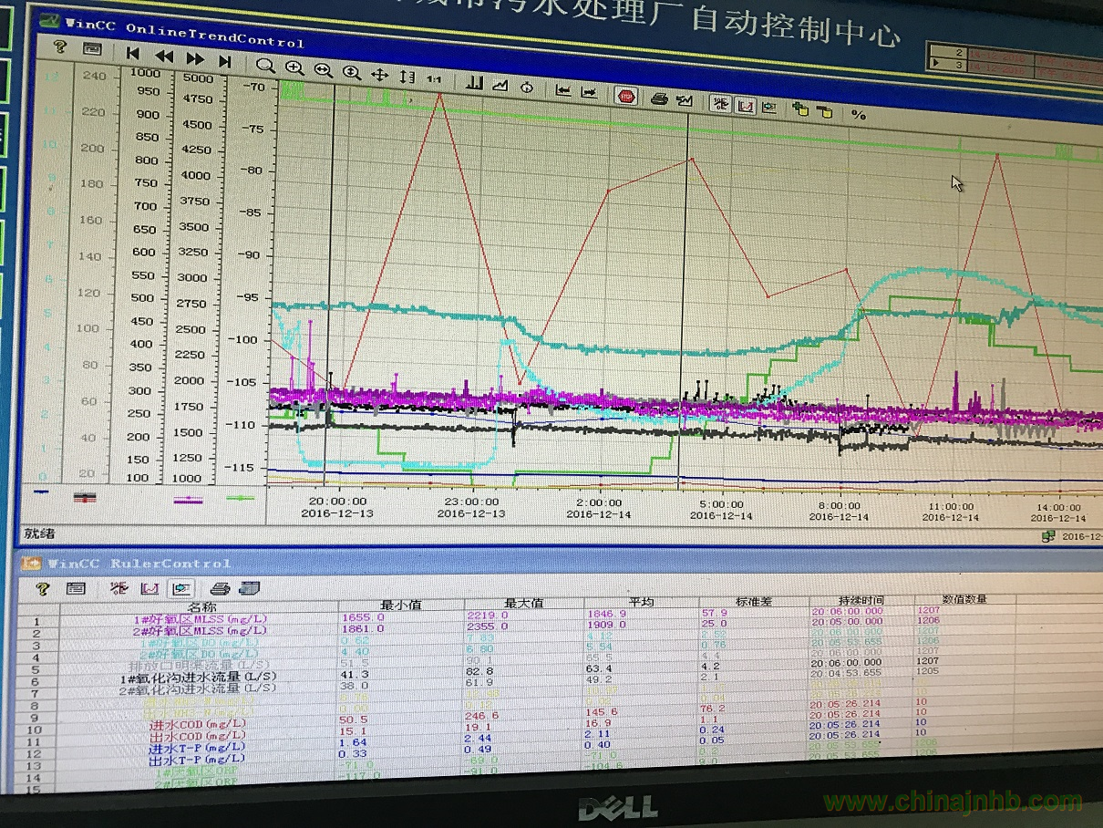
Task: Click the 20:00:00 time axis label
Action: click(339, 501)
